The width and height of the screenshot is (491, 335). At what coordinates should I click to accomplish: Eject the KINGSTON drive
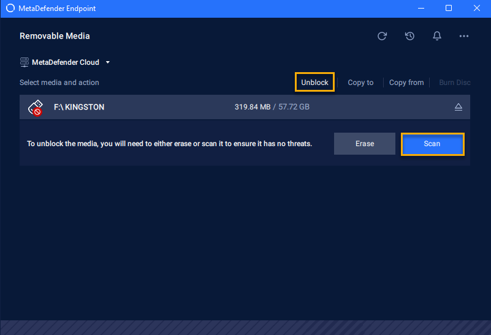click(x=459, y=107)
